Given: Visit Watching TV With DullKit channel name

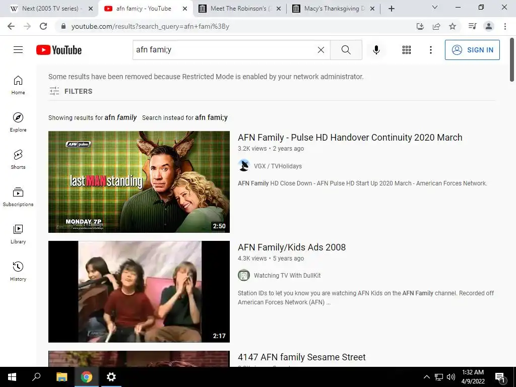Looking at the screenshot, I should click(x=287, y=276).
